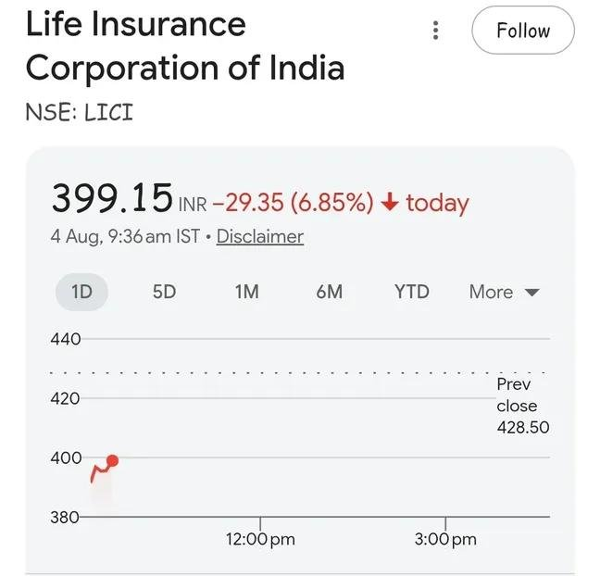Follow Life Insurance Corporation of India
The image size is (600, 576).
point(523,30)
